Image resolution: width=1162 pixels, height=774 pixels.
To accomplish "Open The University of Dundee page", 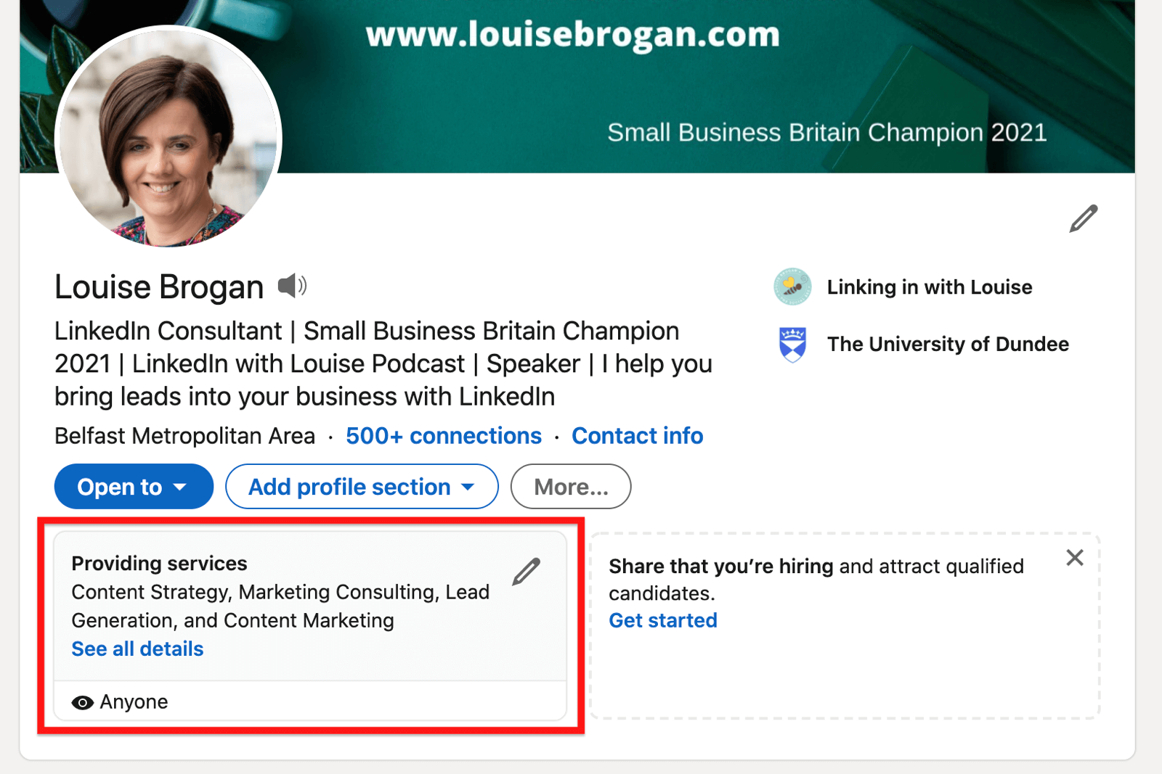I will pyautogui.click(x=948, y=344).
